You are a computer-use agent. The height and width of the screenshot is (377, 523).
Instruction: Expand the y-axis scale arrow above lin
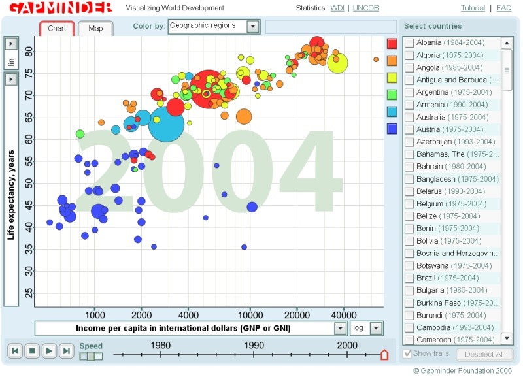[x=11, y=44]
